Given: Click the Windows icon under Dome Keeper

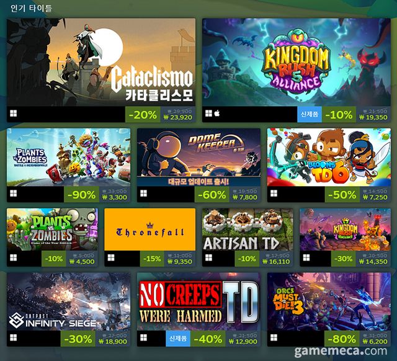Looking at the screenshot, I should click(x=143, y=194).
